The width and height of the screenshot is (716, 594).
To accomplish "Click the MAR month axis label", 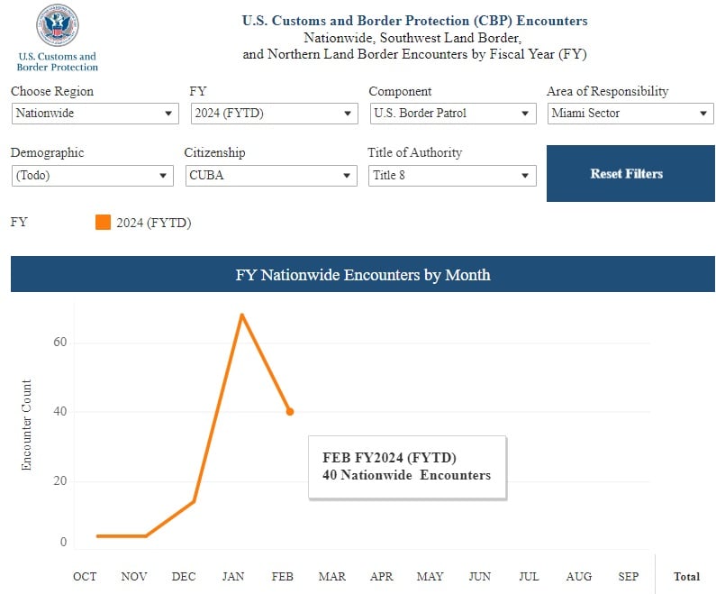I will pyautogui.click(x=331, y=577).
